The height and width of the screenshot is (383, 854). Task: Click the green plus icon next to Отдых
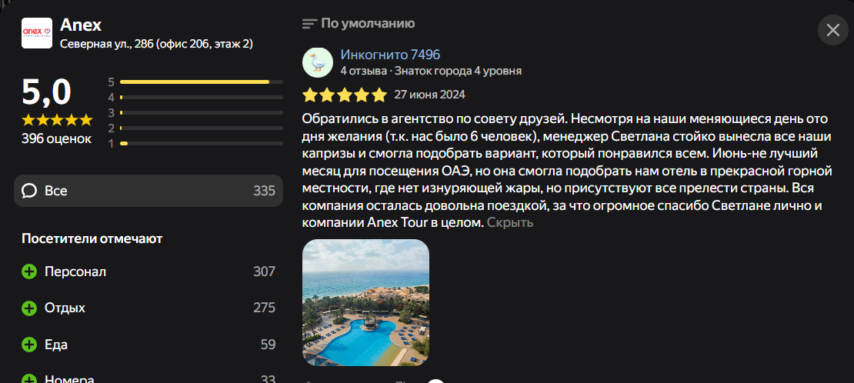point(29,308)
